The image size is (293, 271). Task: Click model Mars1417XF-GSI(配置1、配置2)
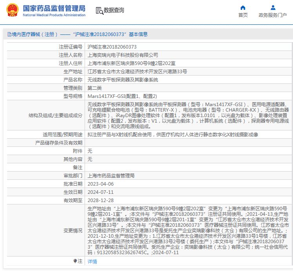122,96
